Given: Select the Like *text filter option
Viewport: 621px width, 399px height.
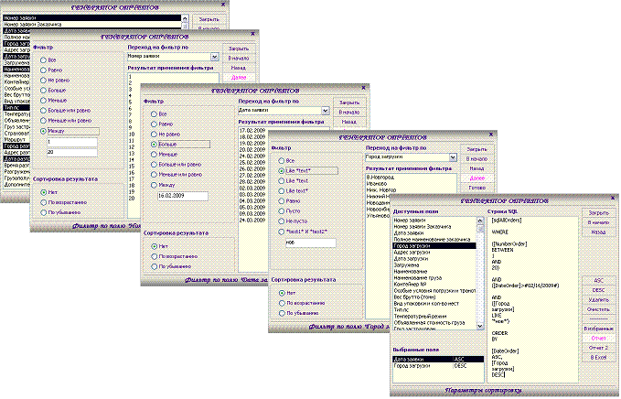Looking at the screenshot, I should click(281, 180).
